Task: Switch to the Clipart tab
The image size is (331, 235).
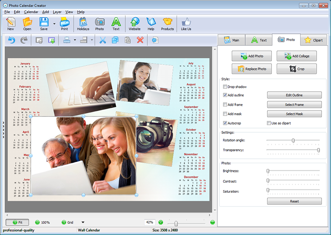Action: pyautogui.click(x=314, y=40)
